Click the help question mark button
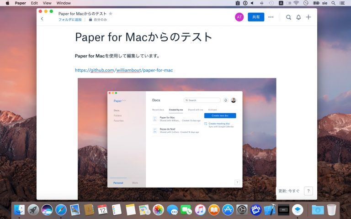Viewport: 351px width, 219px height. click(x=308, y=191)
